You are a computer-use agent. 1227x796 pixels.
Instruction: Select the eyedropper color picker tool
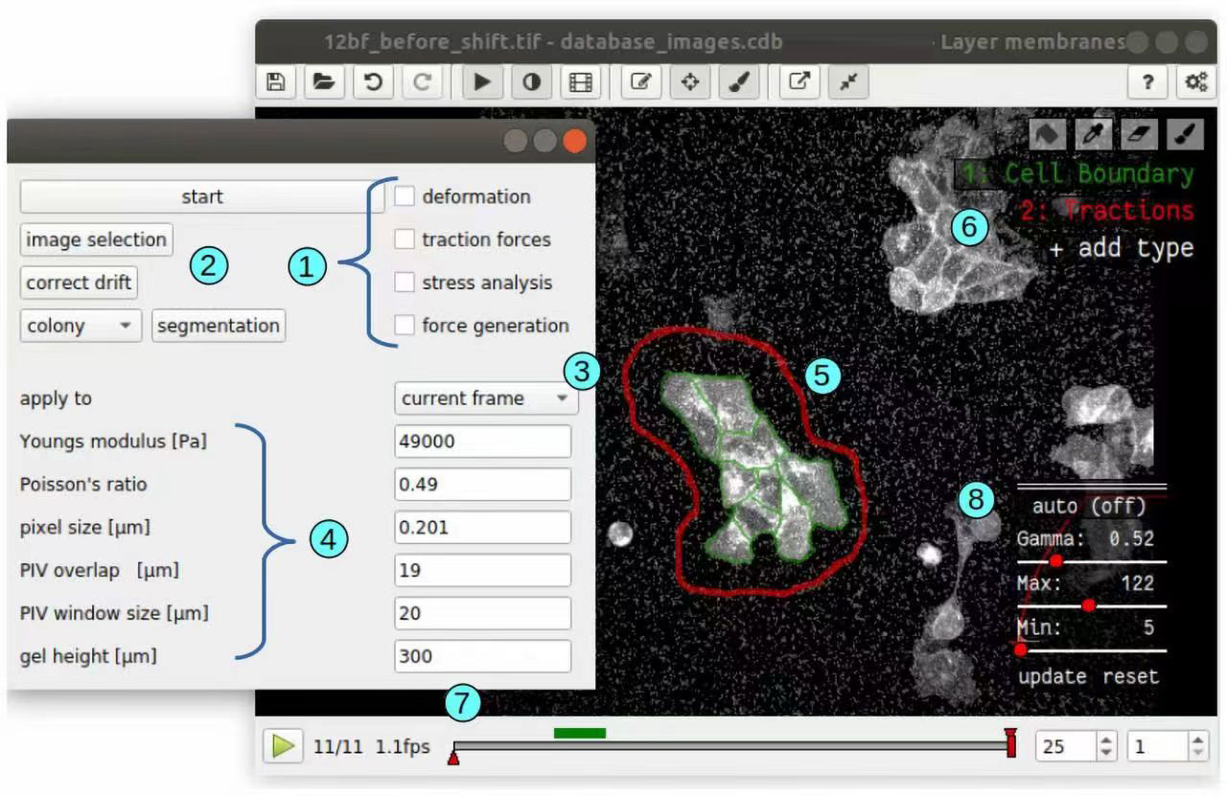(x=1094, y=135)
